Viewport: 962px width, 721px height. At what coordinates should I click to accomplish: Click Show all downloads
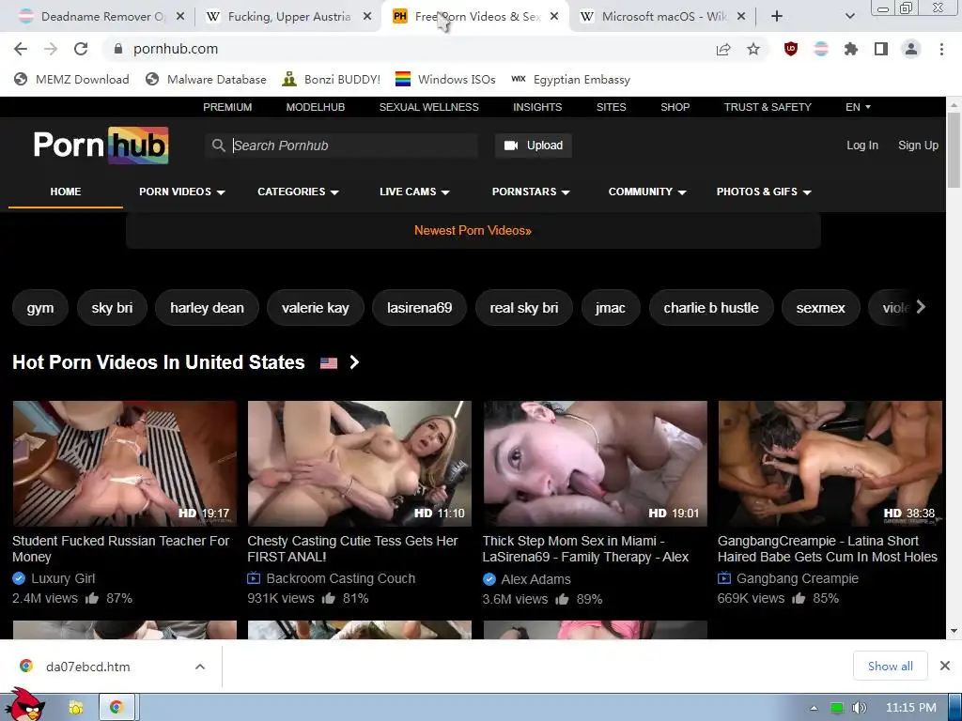[891, 666]
